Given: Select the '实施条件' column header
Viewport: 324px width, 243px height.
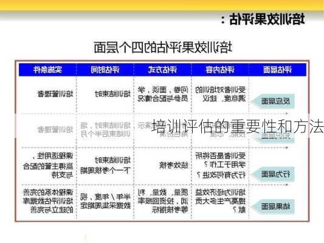Looking at the screenshot, I should click(48, 70).
